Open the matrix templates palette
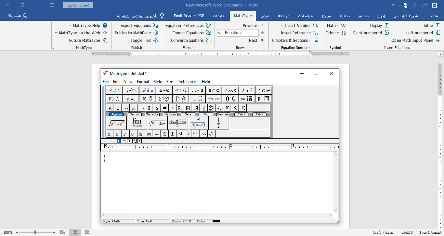 click(247, 99)
